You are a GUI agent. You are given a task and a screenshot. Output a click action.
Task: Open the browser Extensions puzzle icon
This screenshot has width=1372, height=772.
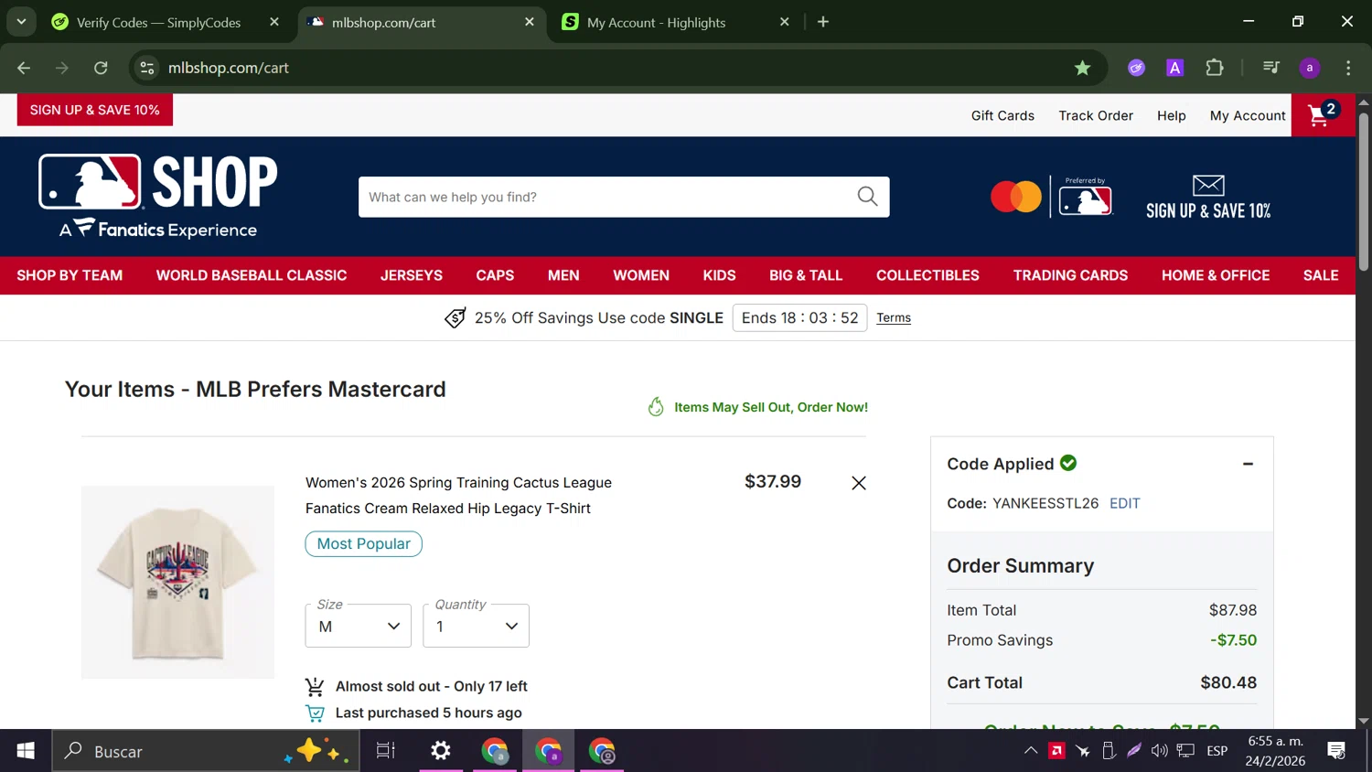tap(1215, 68)
